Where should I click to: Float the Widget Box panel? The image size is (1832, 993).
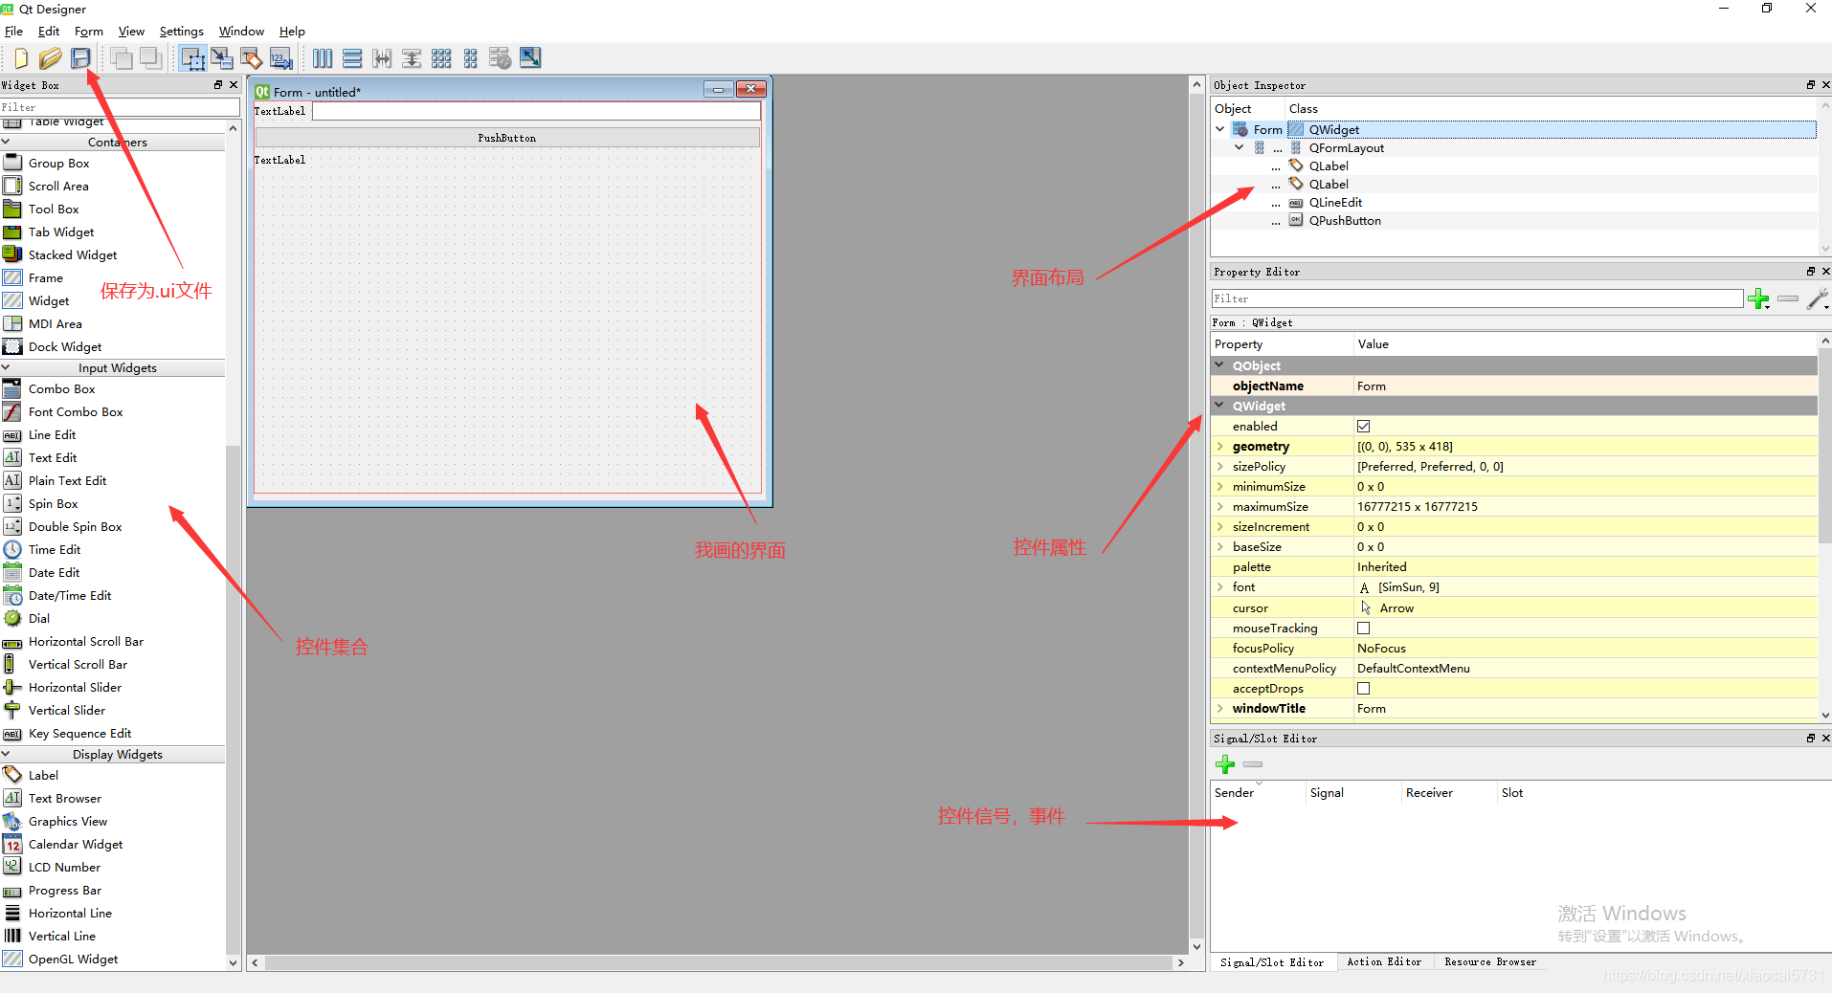[x=218, y=85]
